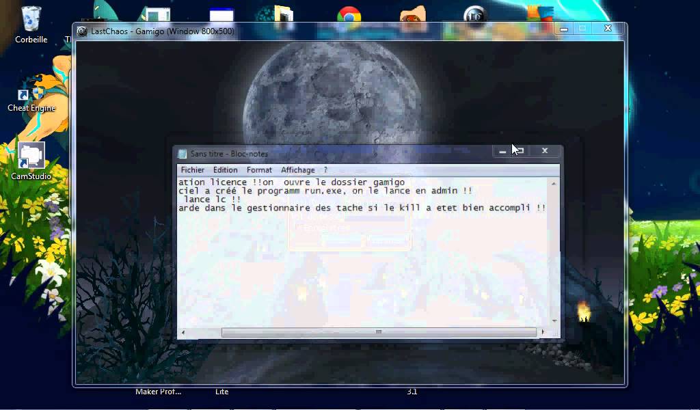Viewport: 700px width, 410px height.
Task: Click the Google Chrome desktop icon
Action: point(349,18)
